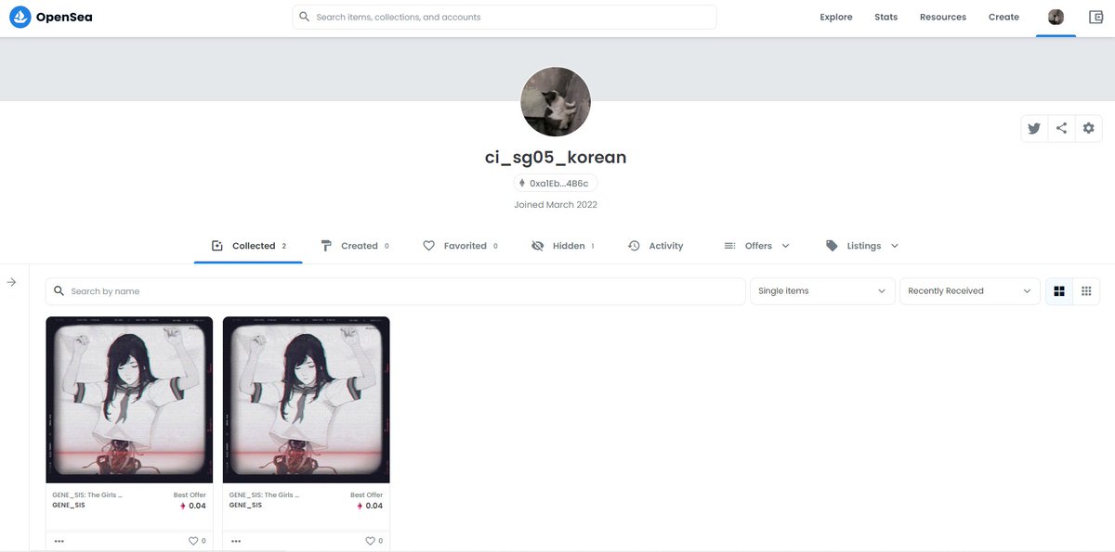Switch to large grid view
This screenshot has height=552, width=1115.
point(1059,291)
